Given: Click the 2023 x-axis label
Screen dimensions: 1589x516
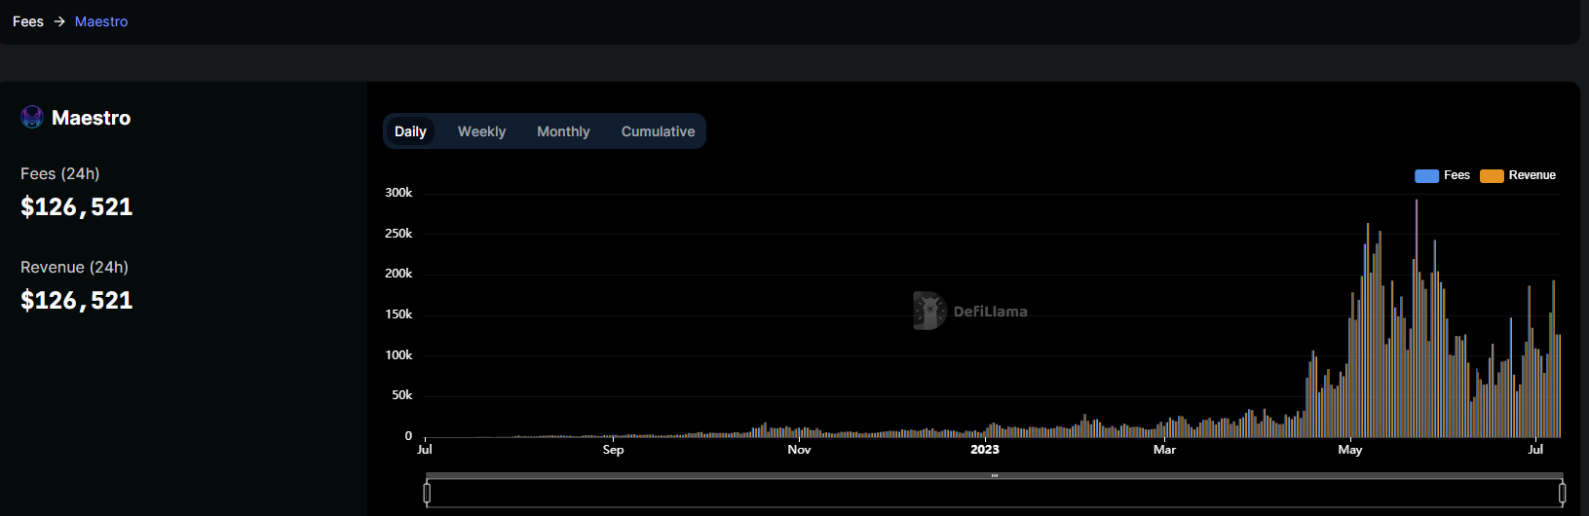Looking at the screenshot, I should 985,450.
